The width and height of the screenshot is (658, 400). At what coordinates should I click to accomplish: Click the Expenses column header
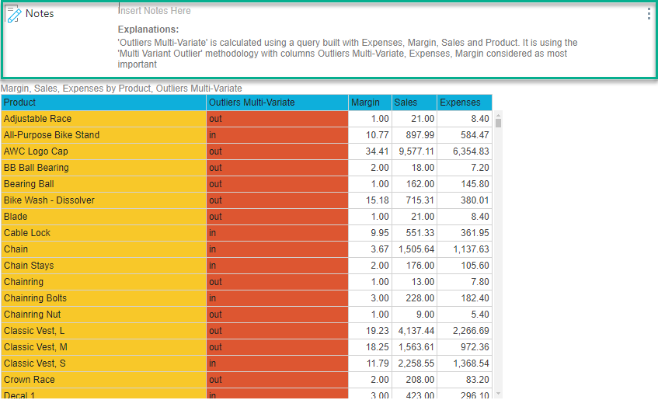[464, 103]
